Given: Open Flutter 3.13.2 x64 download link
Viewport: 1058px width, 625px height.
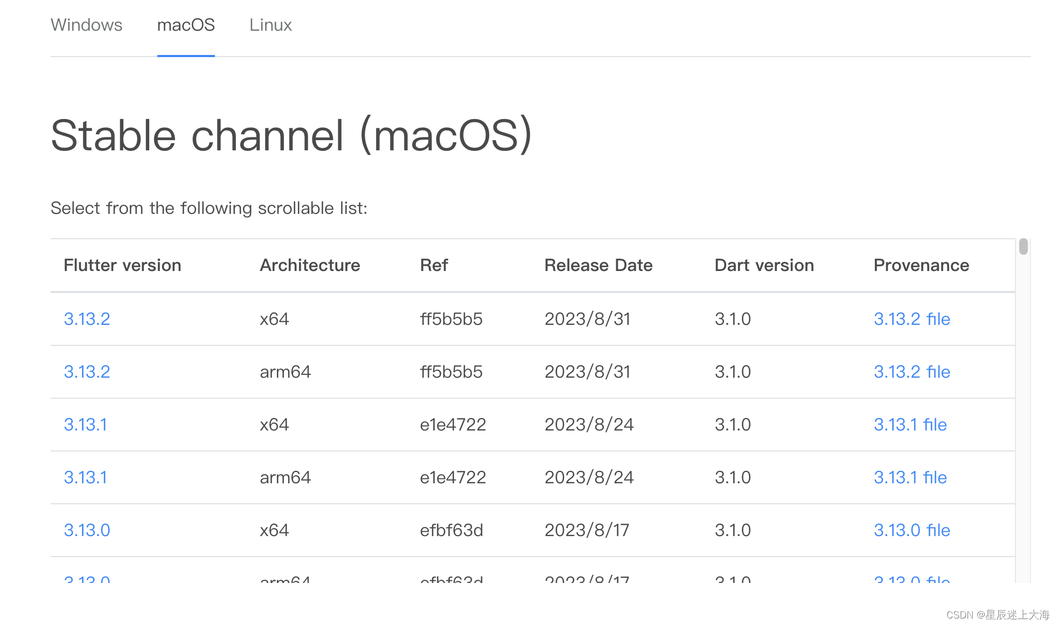Looking at the screenshot, I should tap(87, 319).
